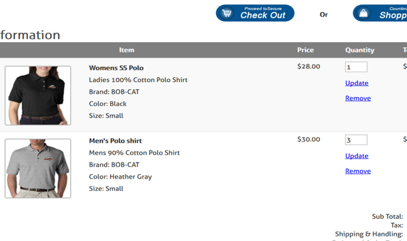
Task: Click the $30.00 price of Men's Polo
Action: [309, 139]
